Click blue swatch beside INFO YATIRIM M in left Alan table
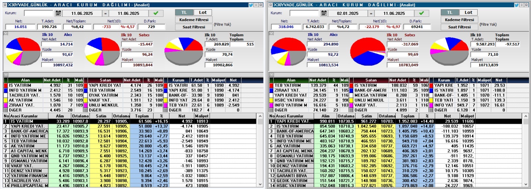The image size is (531, 189). [x=6, y=90]
